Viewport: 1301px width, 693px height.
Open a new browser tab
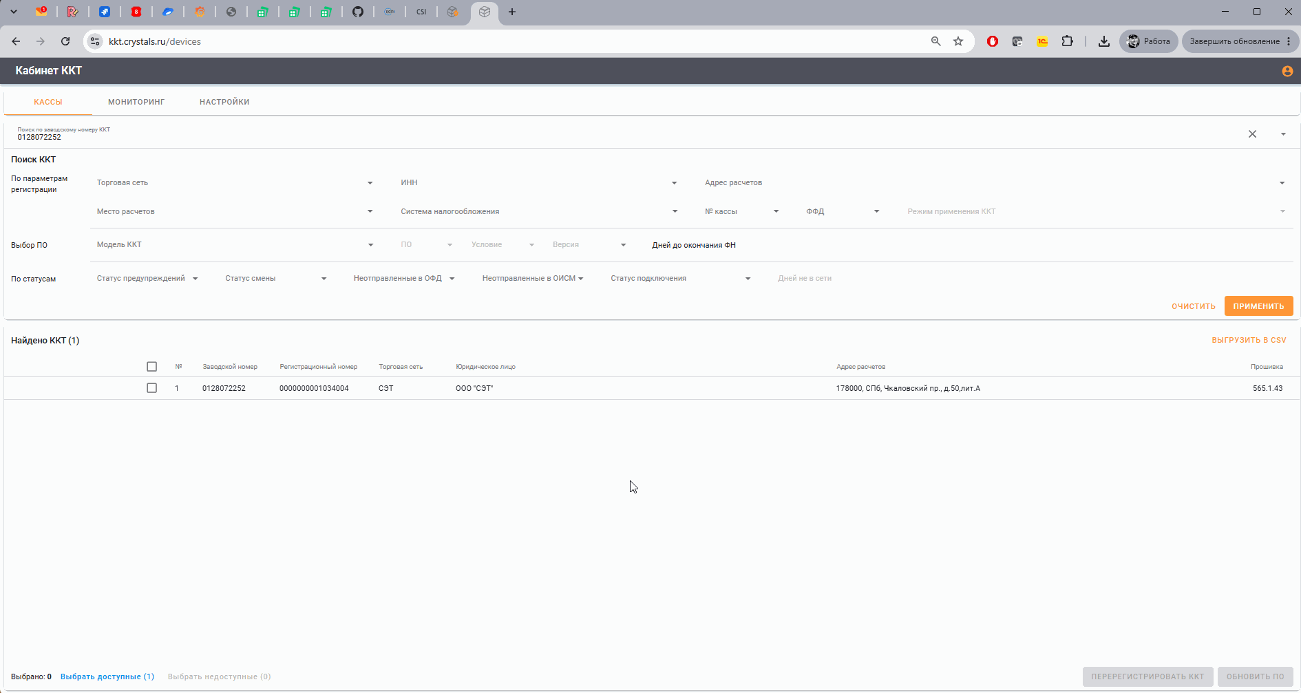click(x=512, y=12)
